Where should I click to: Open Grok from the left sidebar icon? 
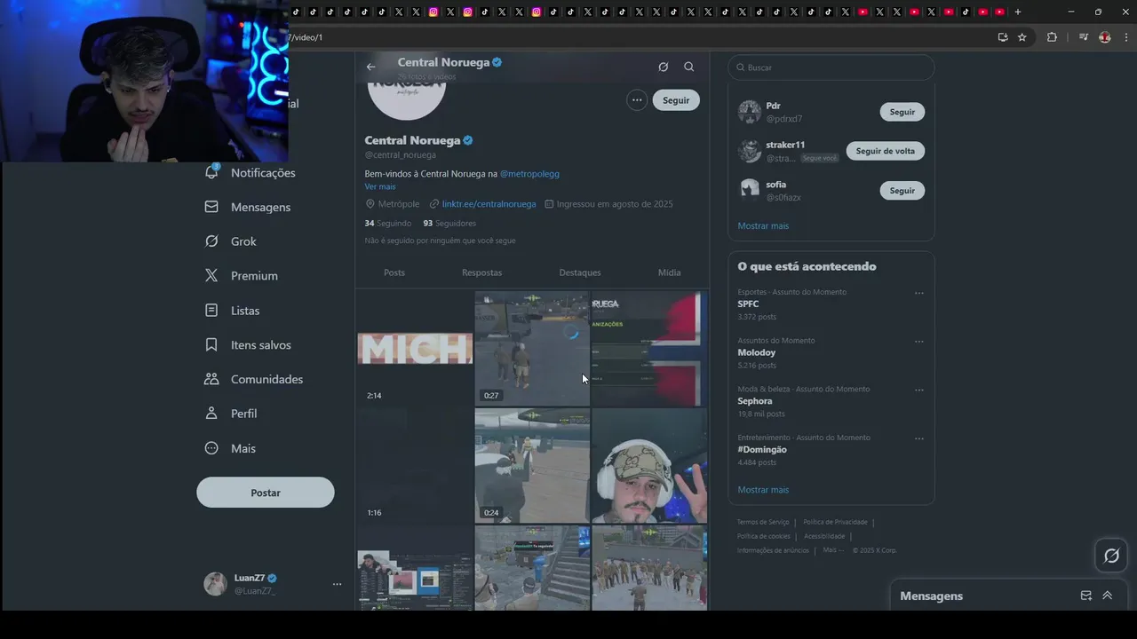click(x=211, y=241)
